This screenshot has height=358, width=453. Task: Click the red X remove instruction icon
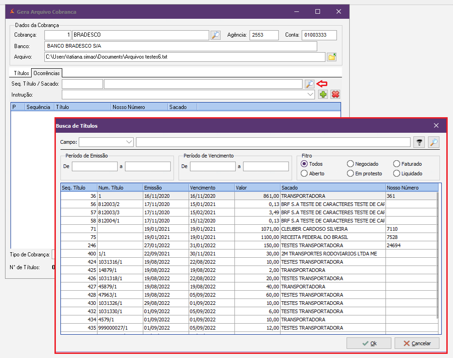point(335,94)
